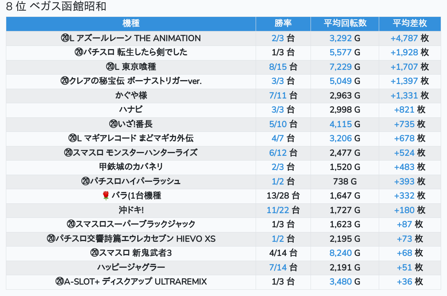The width and height of the screenshot is (447, 296).
Task: Click the 8/15 win rate for 東京喰種
Action: (278, 67)
